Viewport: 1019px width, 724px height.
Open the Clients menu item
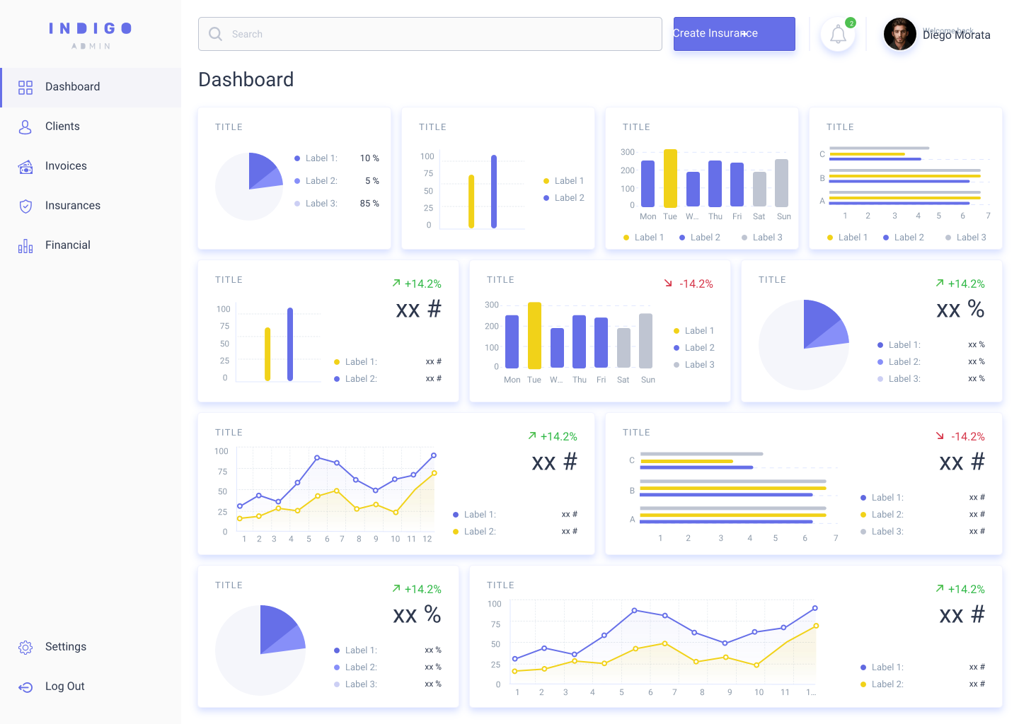pyautogui.click(x=91, y=127)
